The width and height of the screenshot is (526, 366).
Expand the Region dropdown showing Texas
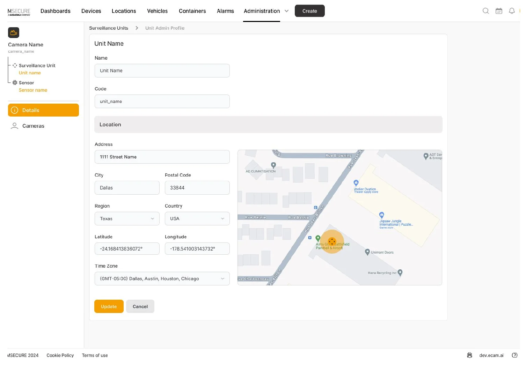(x=127, y=218)
